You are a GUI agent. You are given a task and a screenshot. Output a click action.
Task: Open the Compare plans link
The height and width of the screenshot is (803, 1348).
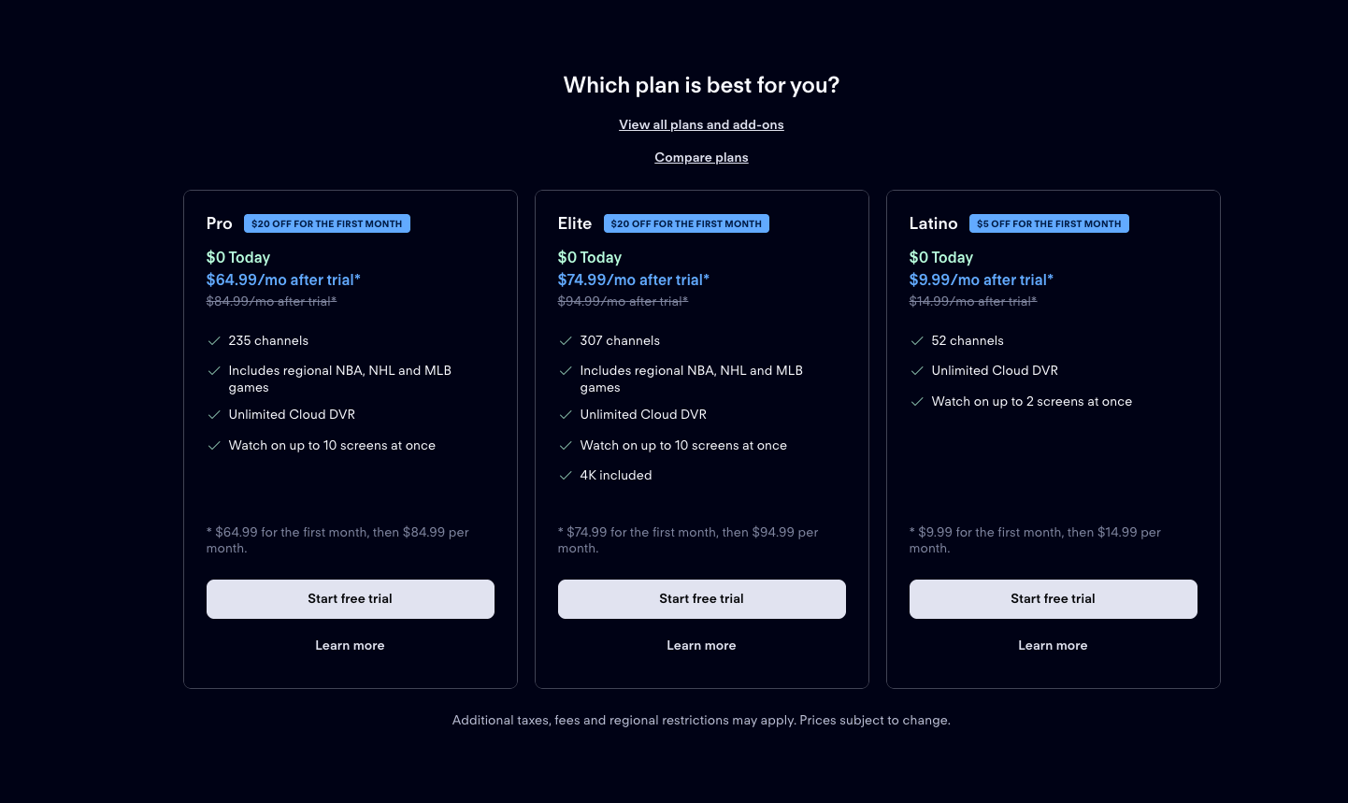click(x=701, y=157)
